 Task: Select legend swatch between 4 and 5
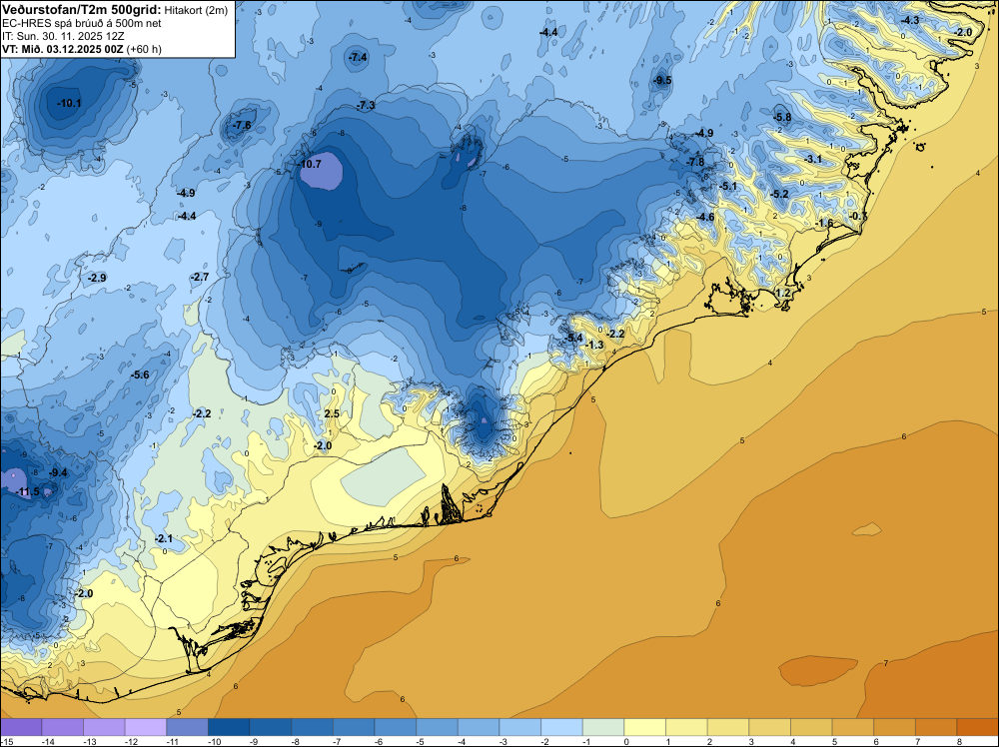coord(811,727)
